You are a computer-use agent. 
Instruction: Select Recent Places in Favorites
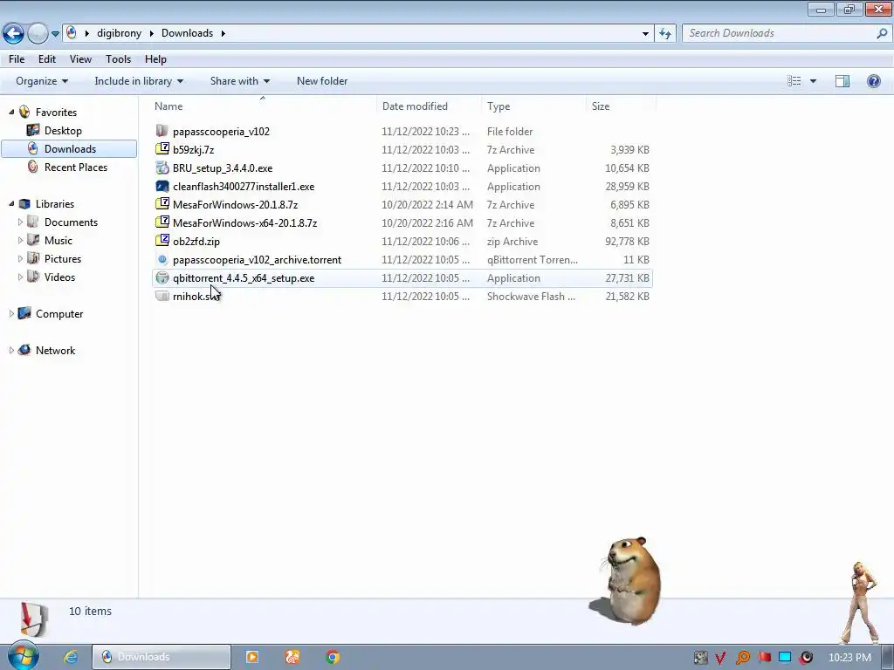(76, 167)
